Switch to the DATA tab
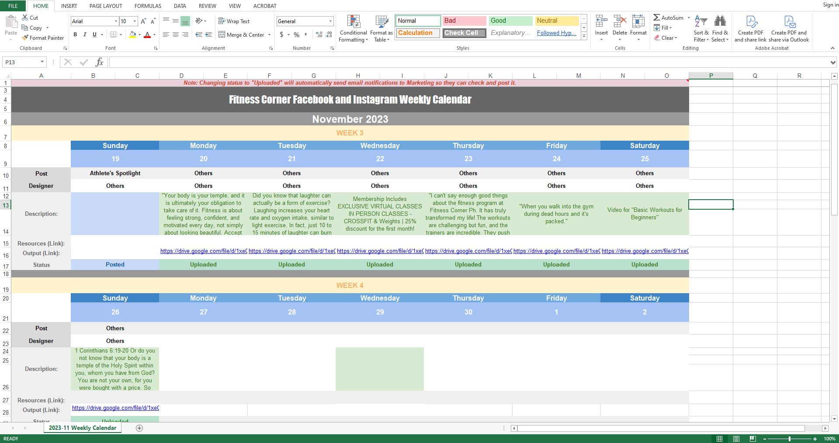The height and width of the screenshot is (443, 839). 180,6
